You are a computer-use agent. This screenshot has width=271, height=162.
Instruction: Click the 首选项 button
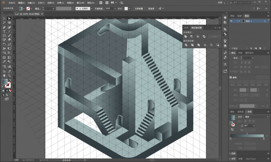(x=151, y=8)
